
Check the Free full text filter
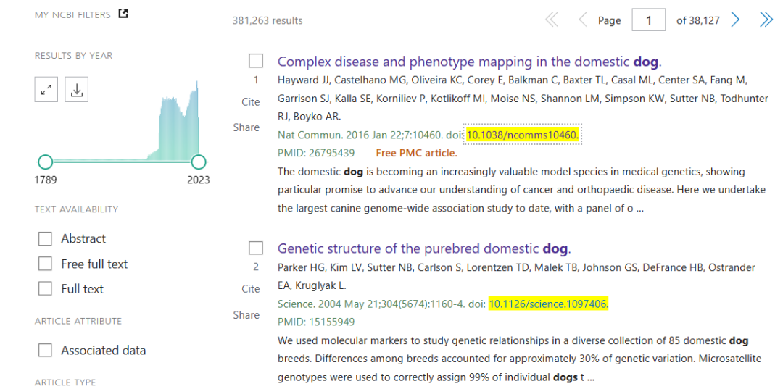tap(46, 264)
